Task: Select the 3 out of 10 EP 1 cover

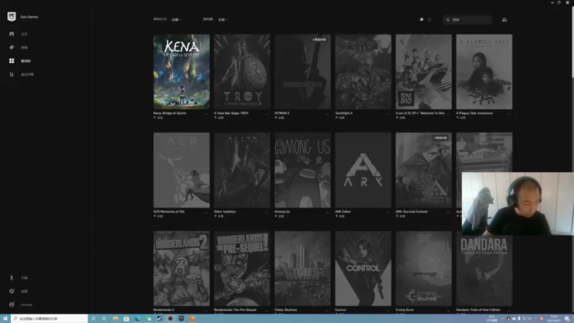Action: pos(423,72)
